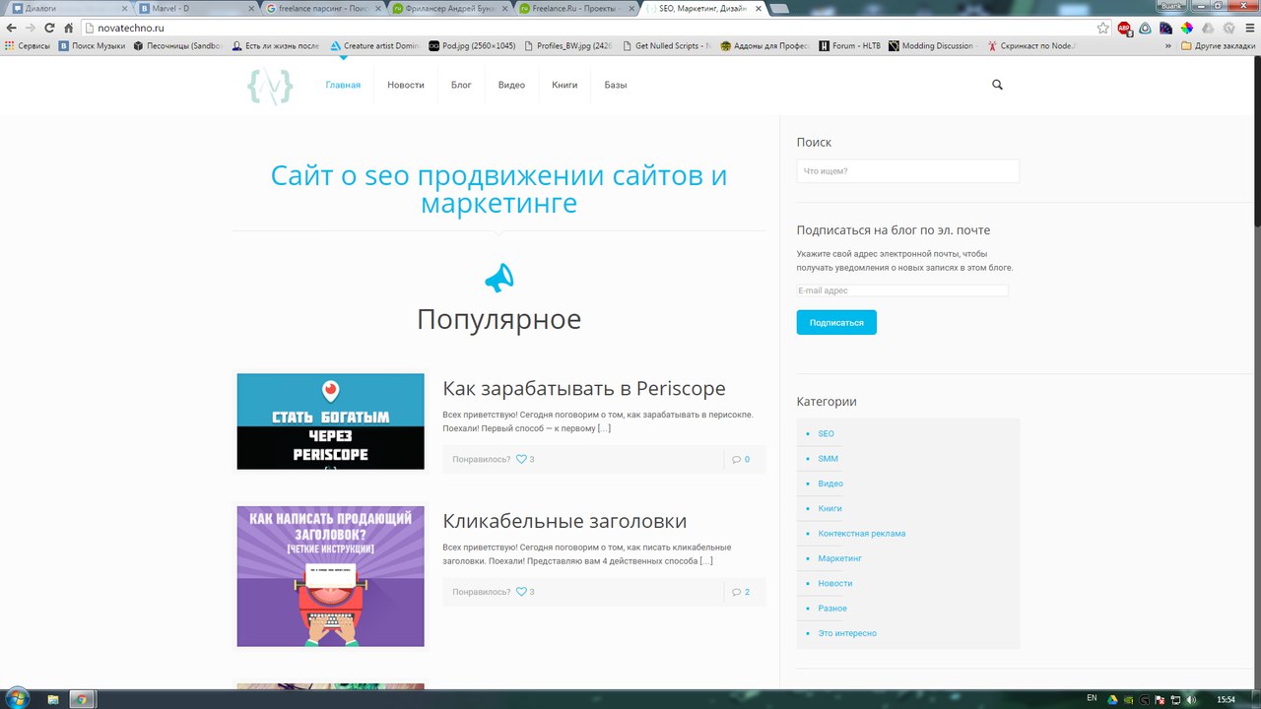Open comments bubble on Кликабельные заголовки post
This screenshot has width=1261, height=709.
(736, 592)
